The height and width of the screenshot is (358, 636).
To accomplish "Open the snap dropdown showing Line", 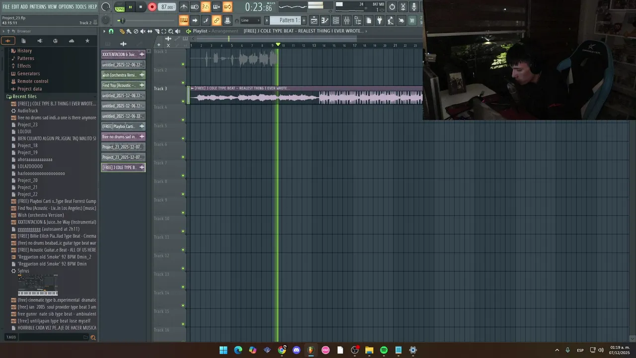I will coord(250,20).
